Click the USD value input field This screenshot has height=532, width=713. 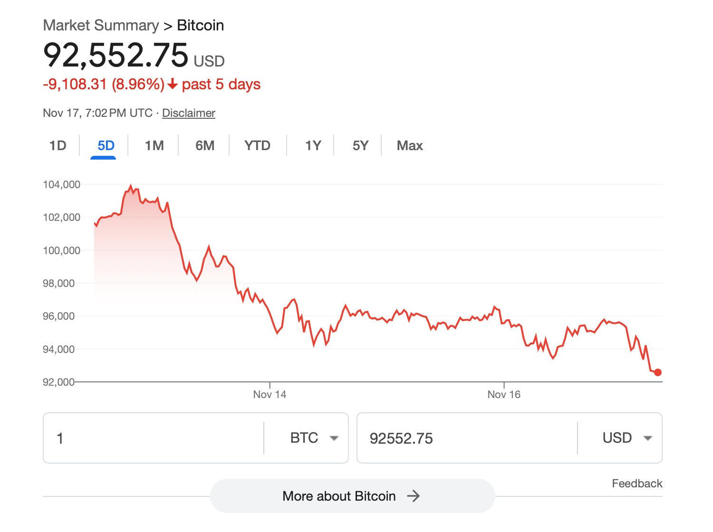pos(466,438)
